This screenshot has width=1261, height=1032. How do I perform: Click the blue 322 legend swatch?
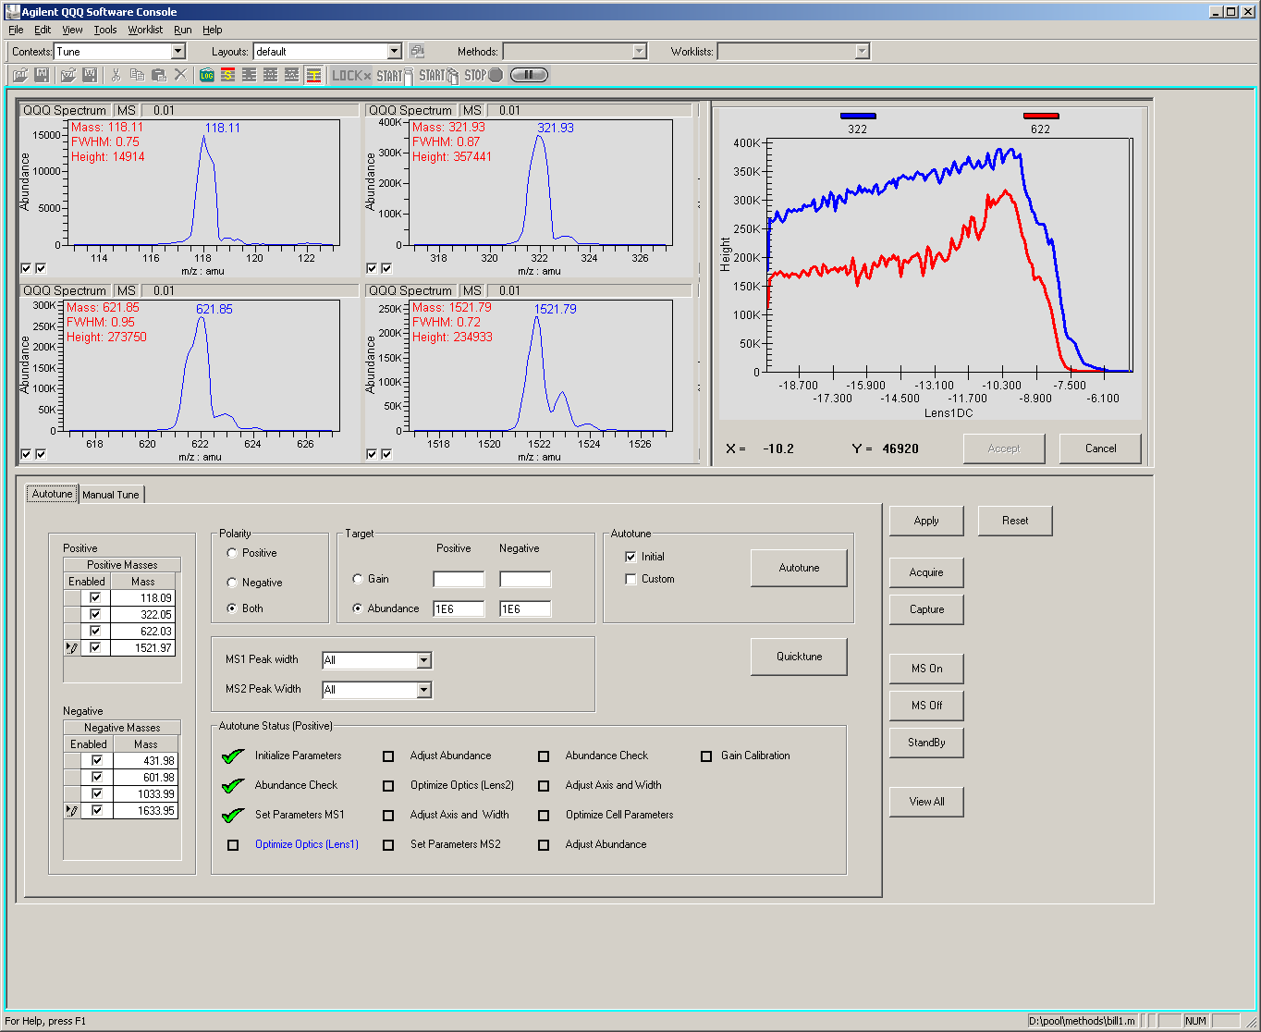coord(858,117)
